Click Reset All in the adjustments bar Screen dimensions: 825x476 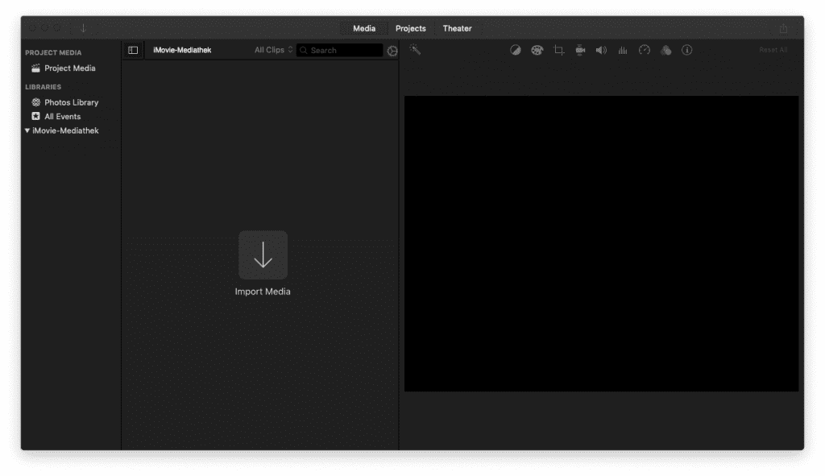click(x=773, y=50)
